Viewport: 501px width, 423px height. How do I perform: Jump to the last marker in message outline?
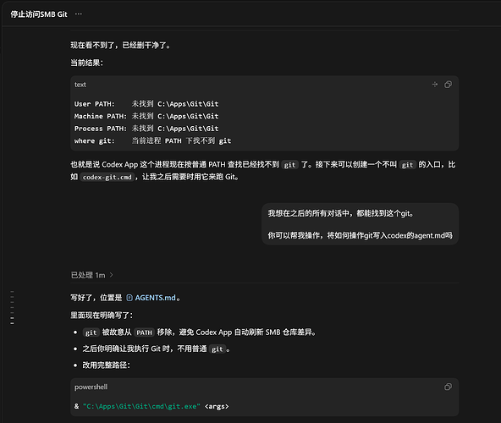[x=12, y=323]
